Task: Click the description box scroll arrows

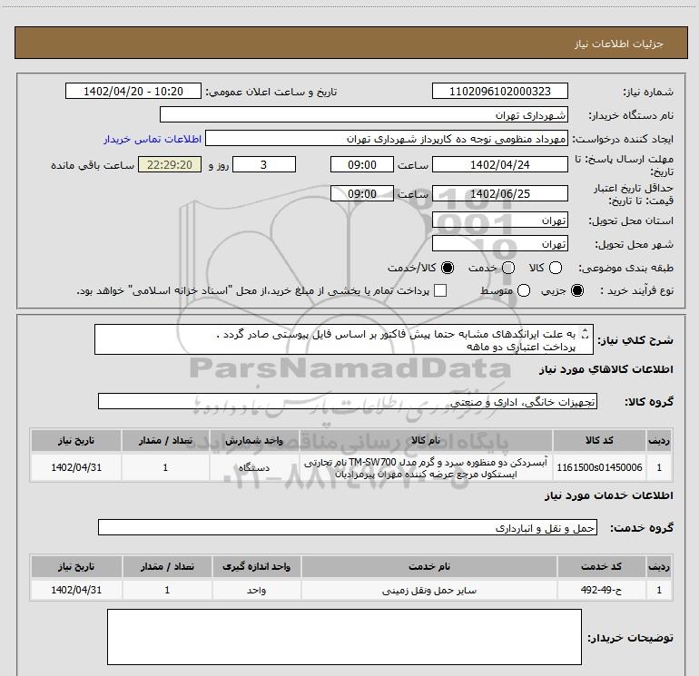Action: 585,333
